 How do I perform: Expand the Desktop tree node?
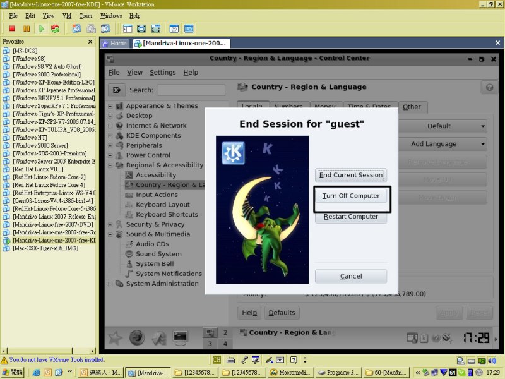click(110, 116)
